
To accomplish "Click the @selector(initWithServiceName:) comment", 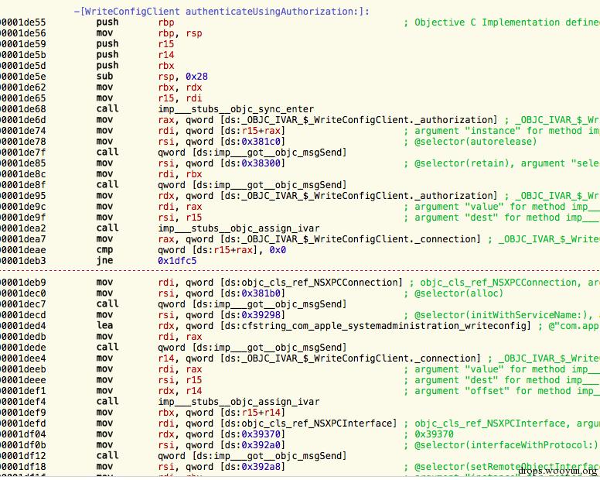I will (506, 315).
